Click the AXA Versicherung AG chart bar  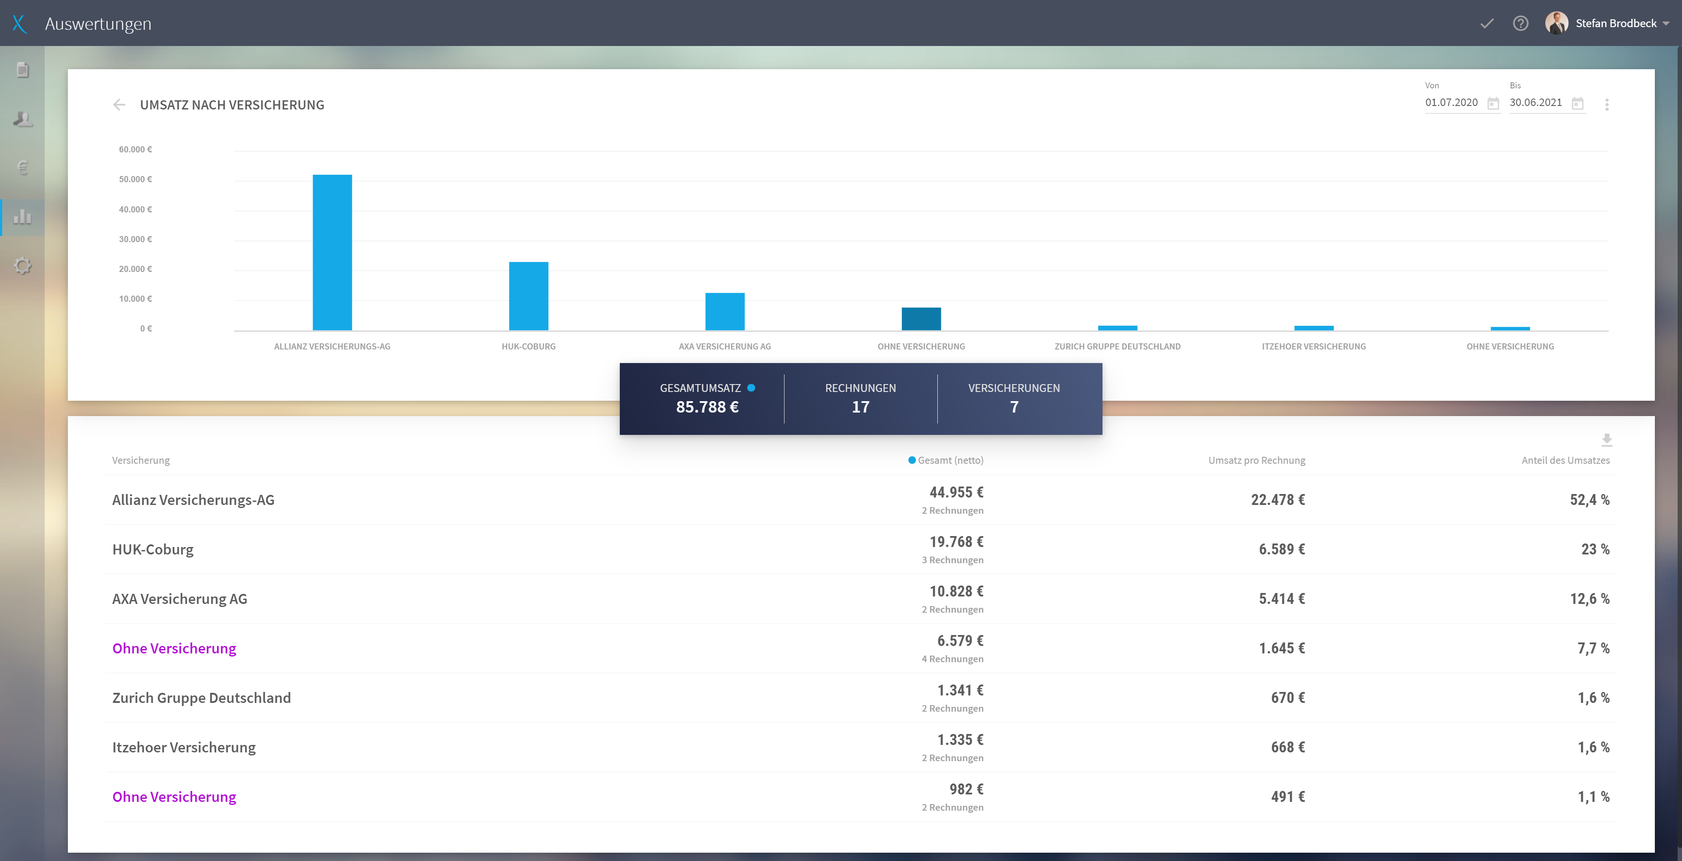(x=725, y=311)
